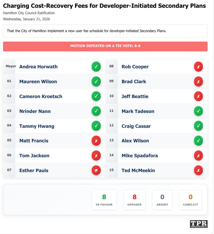Click the Absent count box
Viewport: 214px width, 234px height.
point(162,200)
